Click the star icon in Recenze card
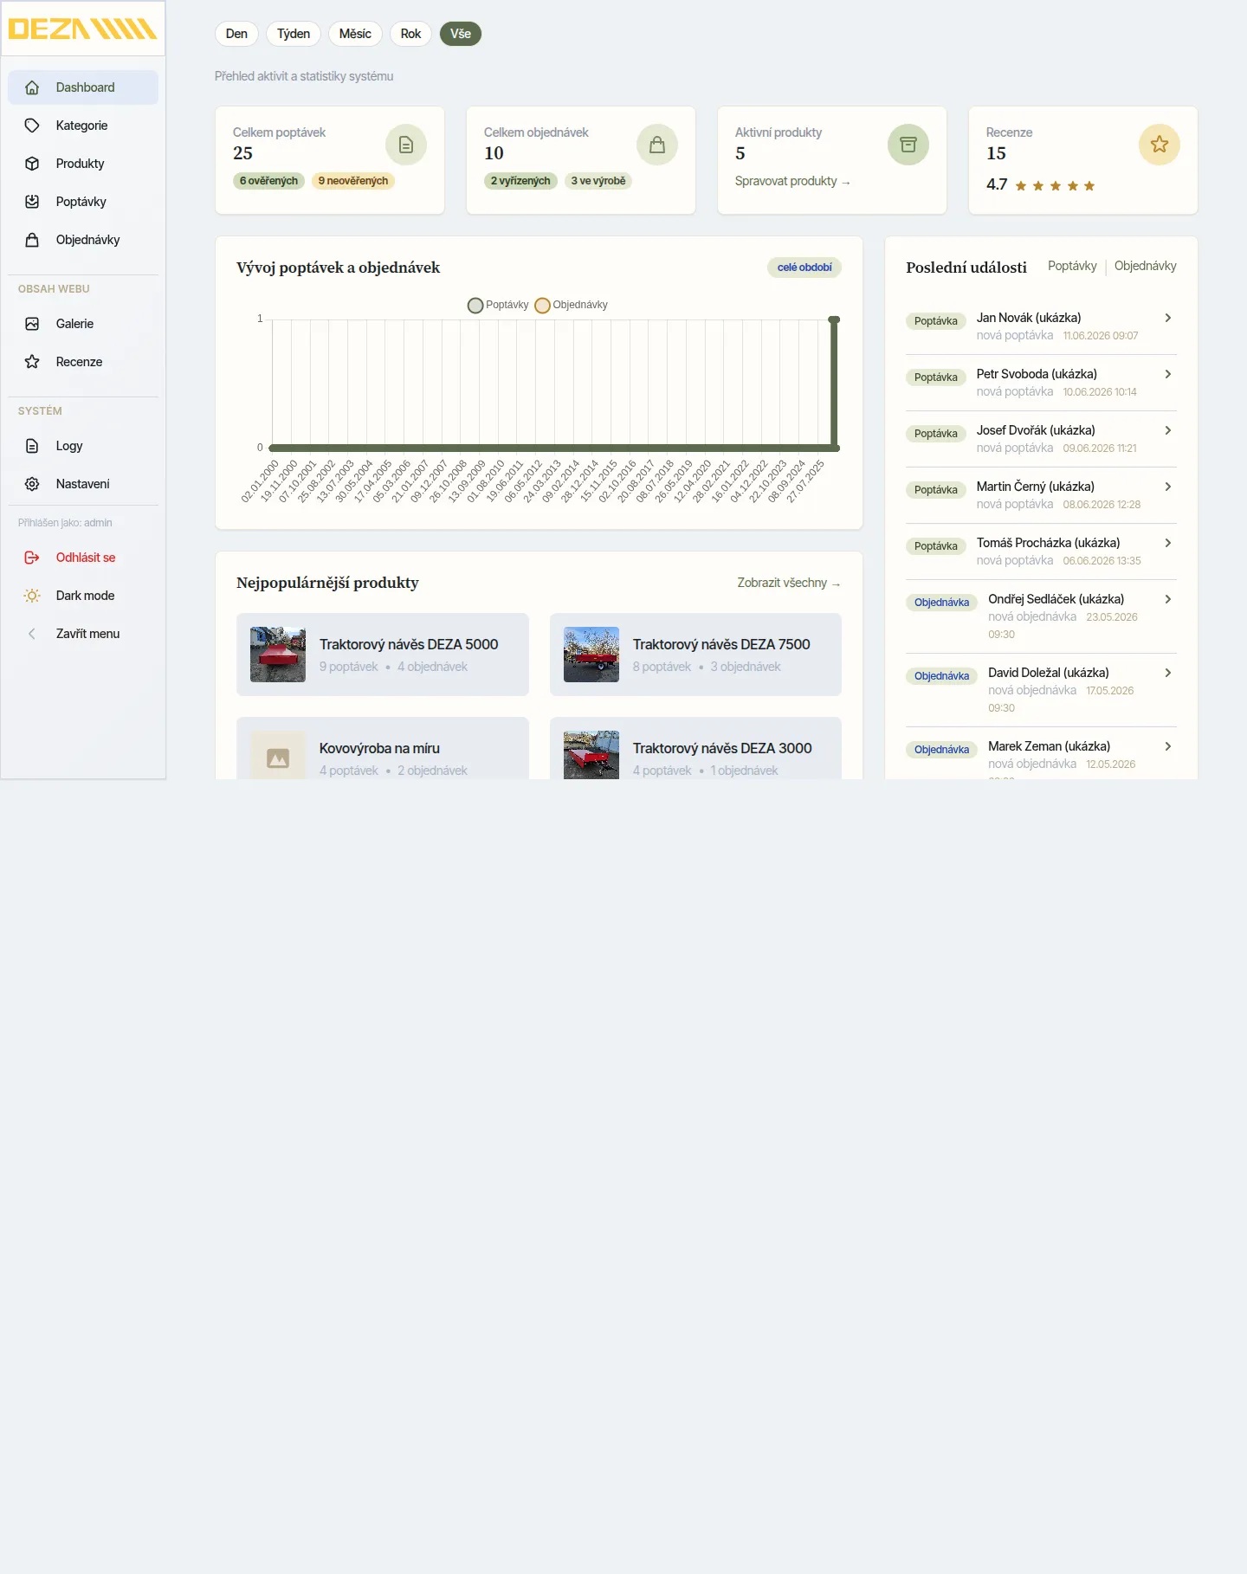Viewport: 1247px width, 1574px height. click(x=1160, y=145)
